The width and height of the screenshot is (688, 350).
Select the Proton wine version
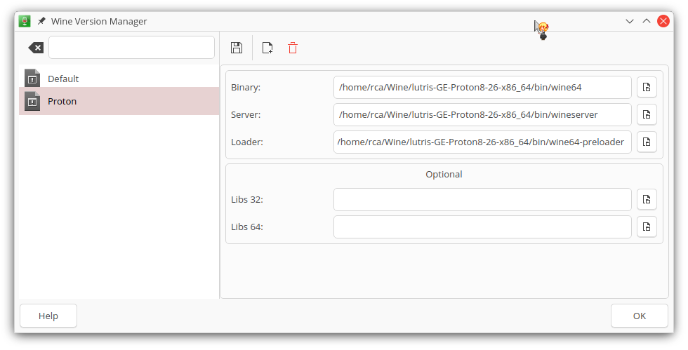pyautogui.click(x=119, y=101)
